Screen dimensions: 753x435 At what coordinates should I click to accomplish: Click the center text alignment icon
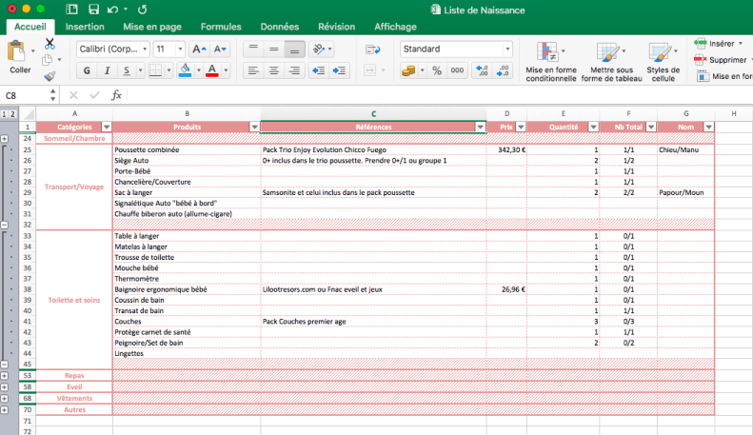(273, 70)
